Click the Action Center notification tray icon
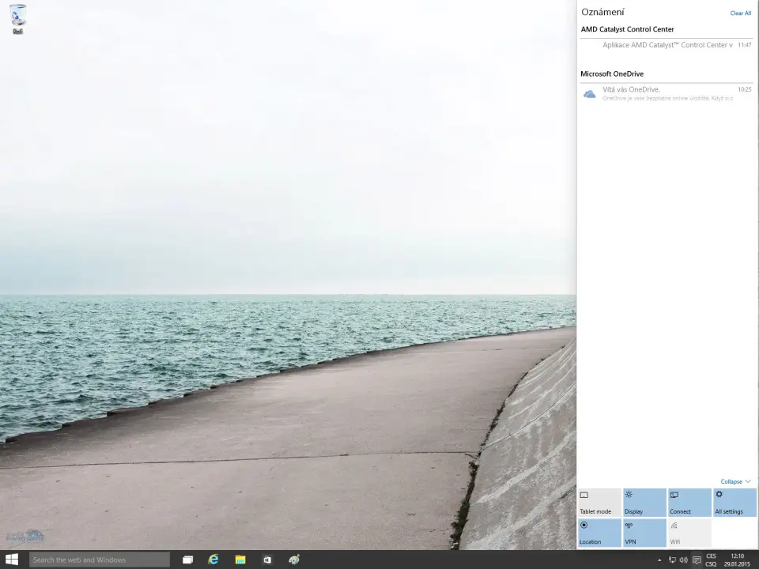 click(697, 560)
